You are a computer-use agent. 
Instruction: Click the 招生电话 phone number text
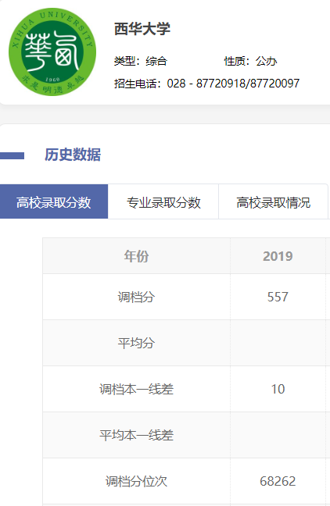(x=207, y=84)
